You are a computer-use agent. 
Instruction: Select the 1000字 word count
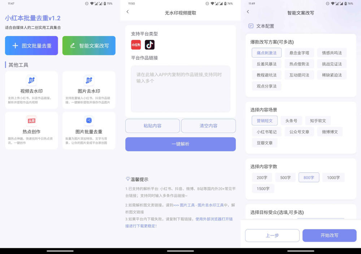[333, 178]
